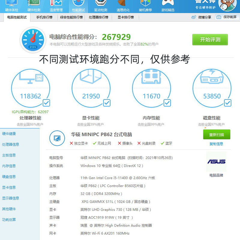Viewport: 240px width, 240px height.
Task: Switch to the 综合性能排行榜 tab
Action: pos(71,17)
